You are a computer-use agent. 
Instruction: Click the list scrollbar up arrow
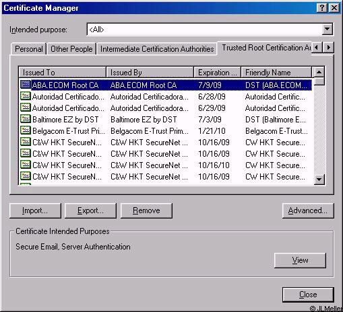[319, 72]
